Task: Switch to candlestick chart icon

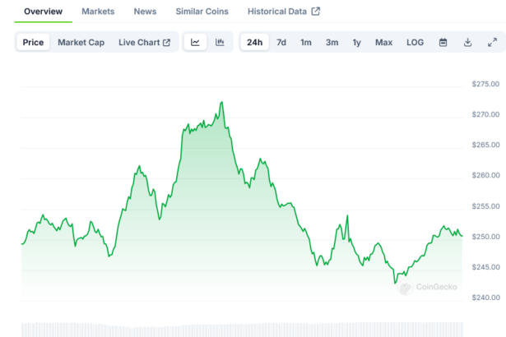Action: tap(220, 42)
